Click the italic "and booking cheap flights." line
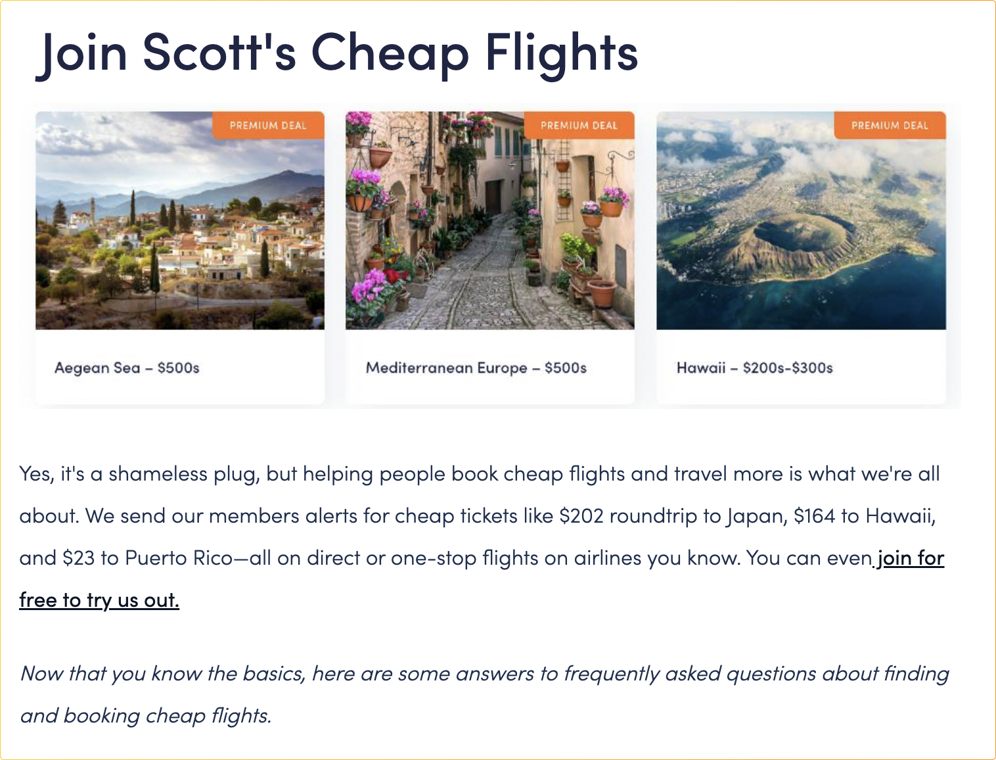This screenshot has height=760, width=996. (146, 716)
